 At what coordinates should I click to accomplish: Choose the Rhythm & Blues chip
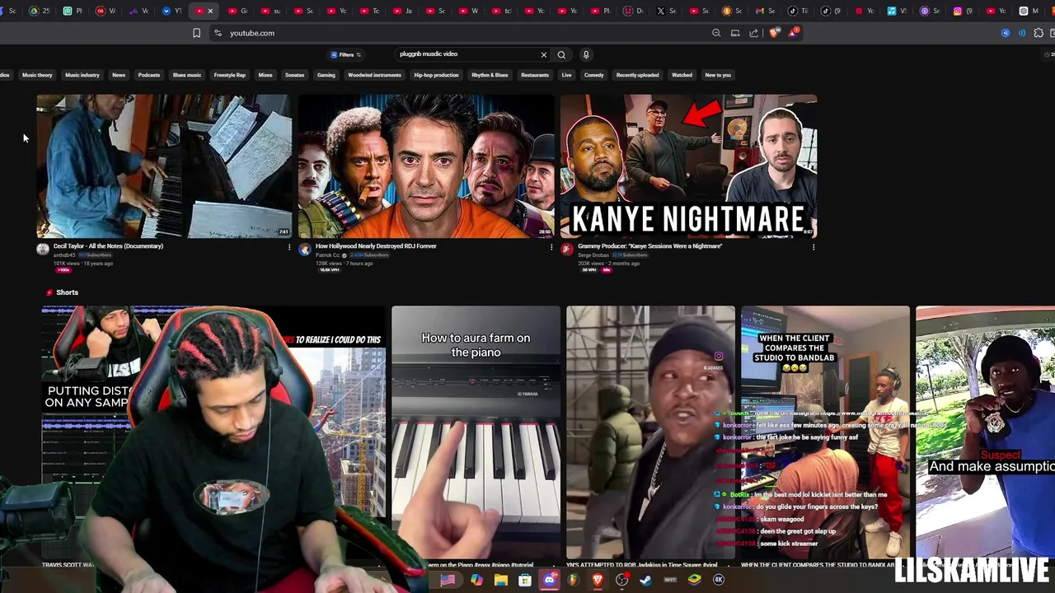[x=490, y=75]
